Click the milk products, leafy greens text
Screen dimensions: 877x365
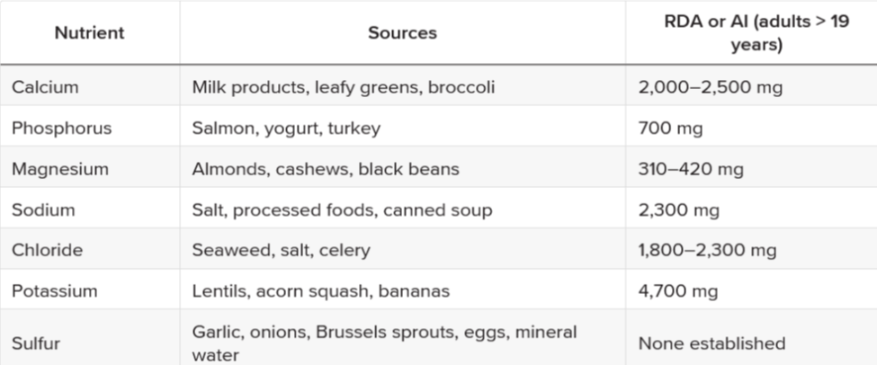click(x=343, y=87)
